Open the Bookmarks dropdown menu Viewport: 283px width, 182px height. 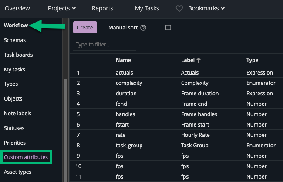[206, 8]
